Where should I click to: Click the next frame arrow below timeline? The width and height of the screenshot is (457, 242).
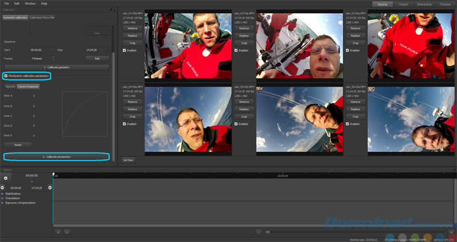click(66, 232)
